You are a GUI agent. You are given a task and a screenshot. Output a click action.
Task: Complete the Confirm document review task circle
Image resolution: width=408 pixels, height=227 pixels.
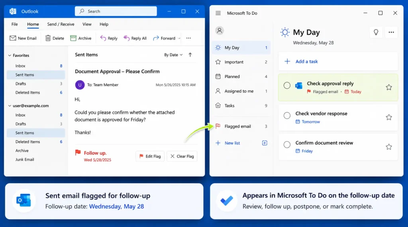tap(287, 145)
